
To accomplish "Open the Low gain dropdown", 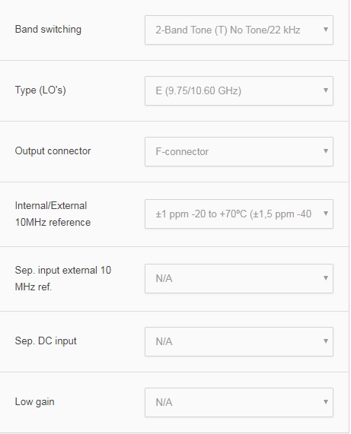I will pos(239,402).
